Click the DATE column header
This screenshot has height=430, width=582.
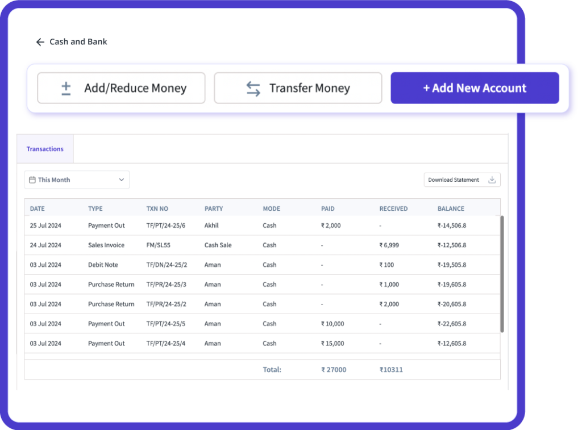pyautogui.click(x=37, y=208)
